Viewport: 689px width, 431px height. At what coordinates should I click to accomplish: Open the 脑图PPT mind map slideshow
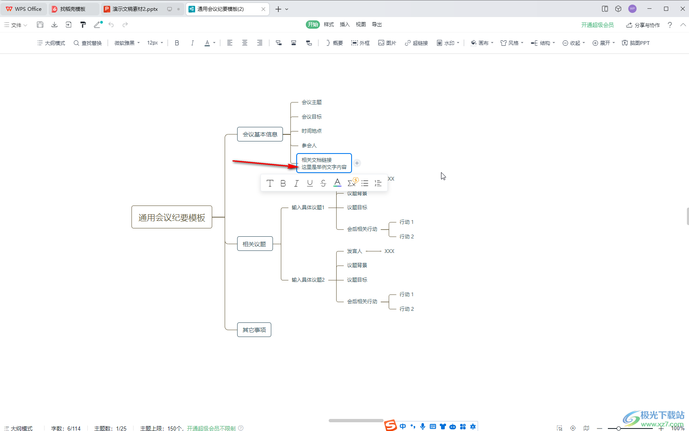[636, 43]
